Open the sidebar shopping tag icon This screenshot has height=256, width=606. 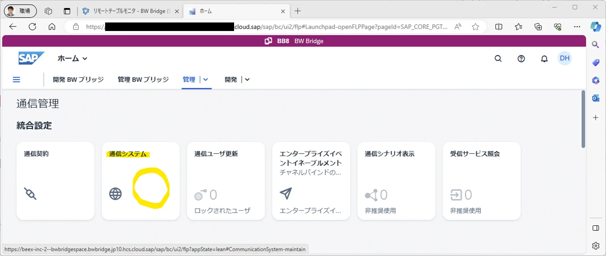pos(596,62)
